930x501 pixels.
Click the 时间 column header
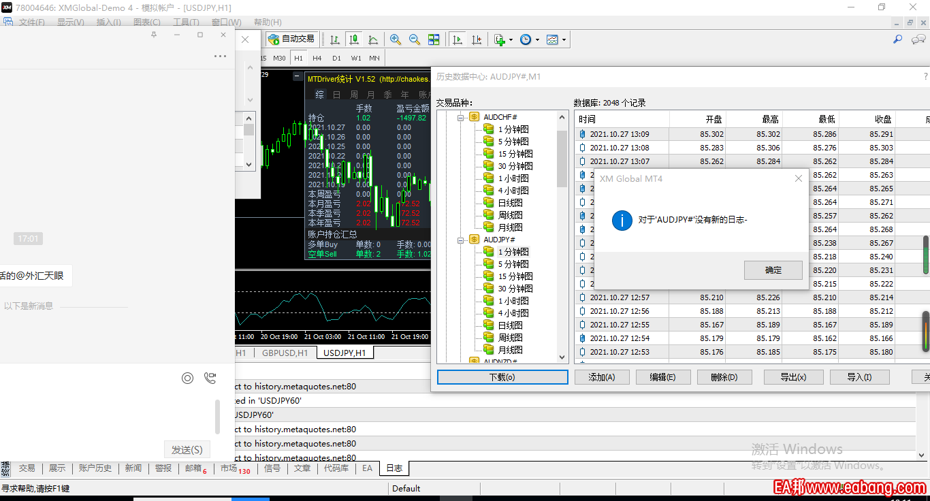coord(622,119)
